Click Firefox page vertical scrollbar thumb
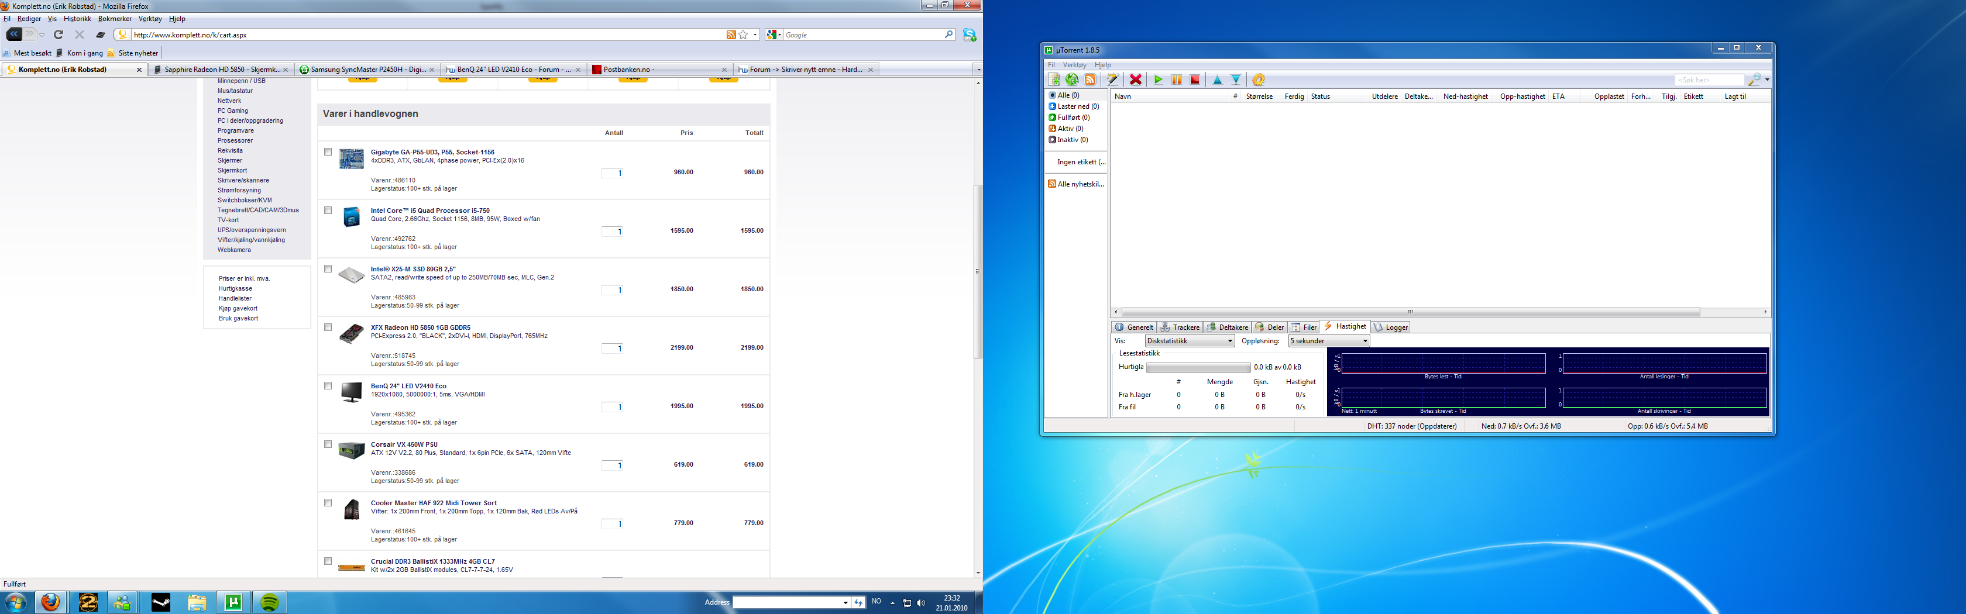 pos(978,271)
